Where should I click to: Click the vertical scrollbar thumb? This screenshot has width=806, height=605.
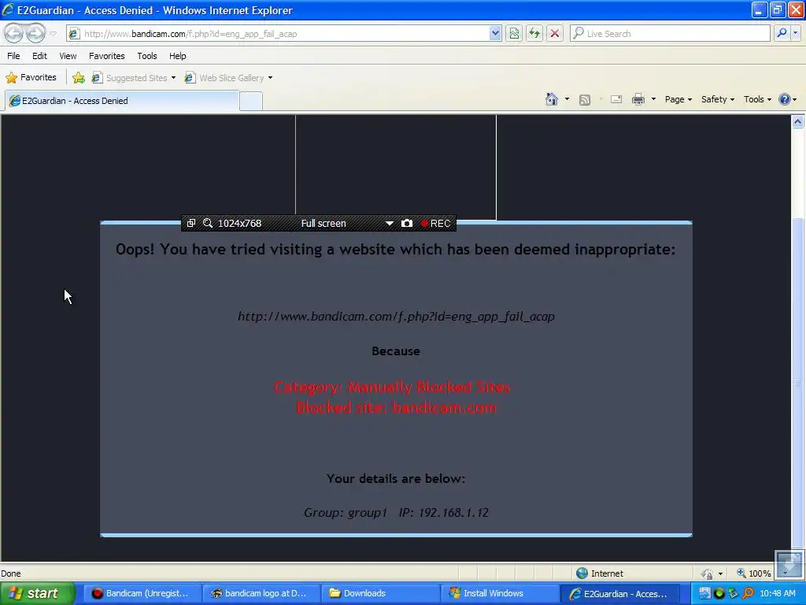(x=798, y=383)
